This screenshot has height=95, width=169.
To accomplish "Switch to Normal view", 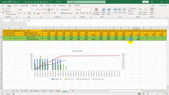I will pos(139,94).
